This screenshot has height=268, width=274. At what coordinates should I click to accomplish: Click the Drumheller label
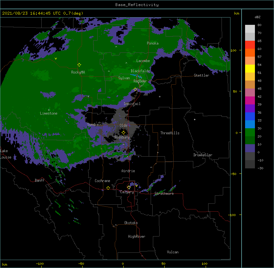(203, 155)
